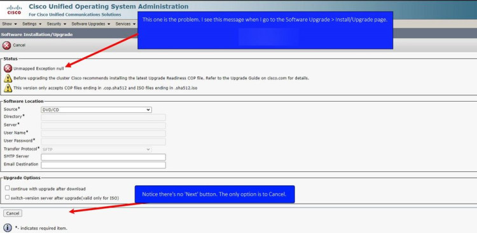Click the Software Location section label
477x233 pixels.
click(x=24, y=101)
